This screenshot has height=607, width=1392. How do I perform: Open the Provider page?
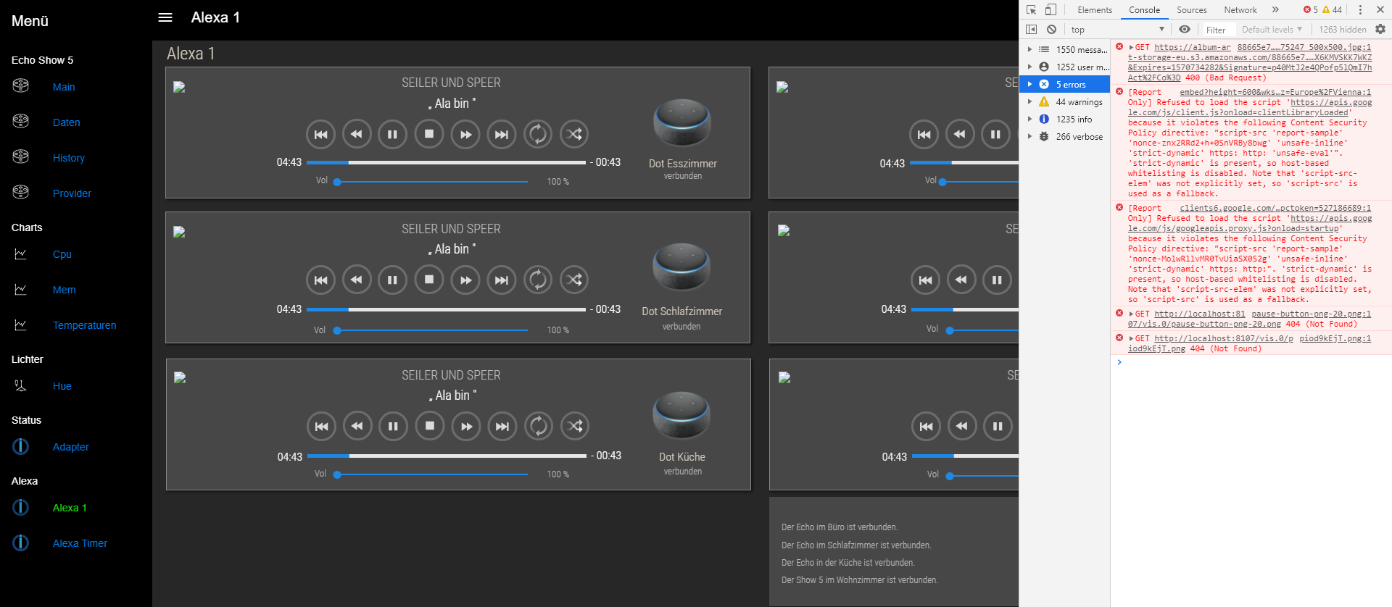(72, 193)
